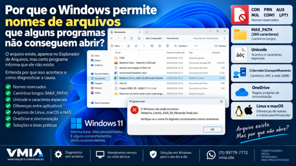Click the WhatsApp icon in the footer
Screen dimensions: 296x166
211,155
